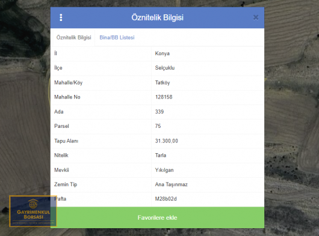
Task: Click the Zemin Tip label
Action: [66, 184]
